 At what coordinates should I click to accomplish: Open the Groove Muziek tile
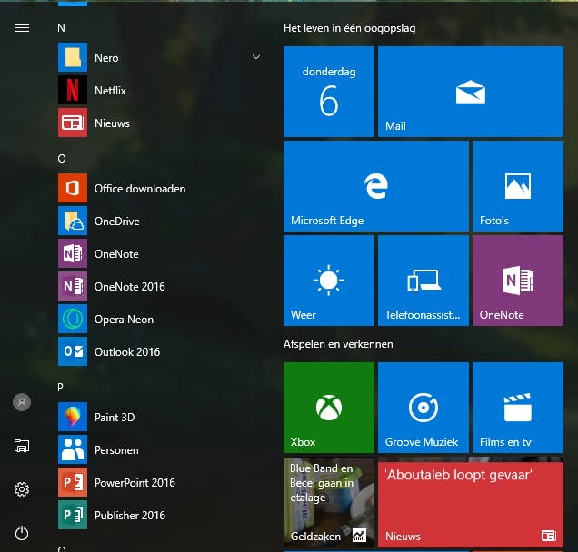click(x=424, y=408)
